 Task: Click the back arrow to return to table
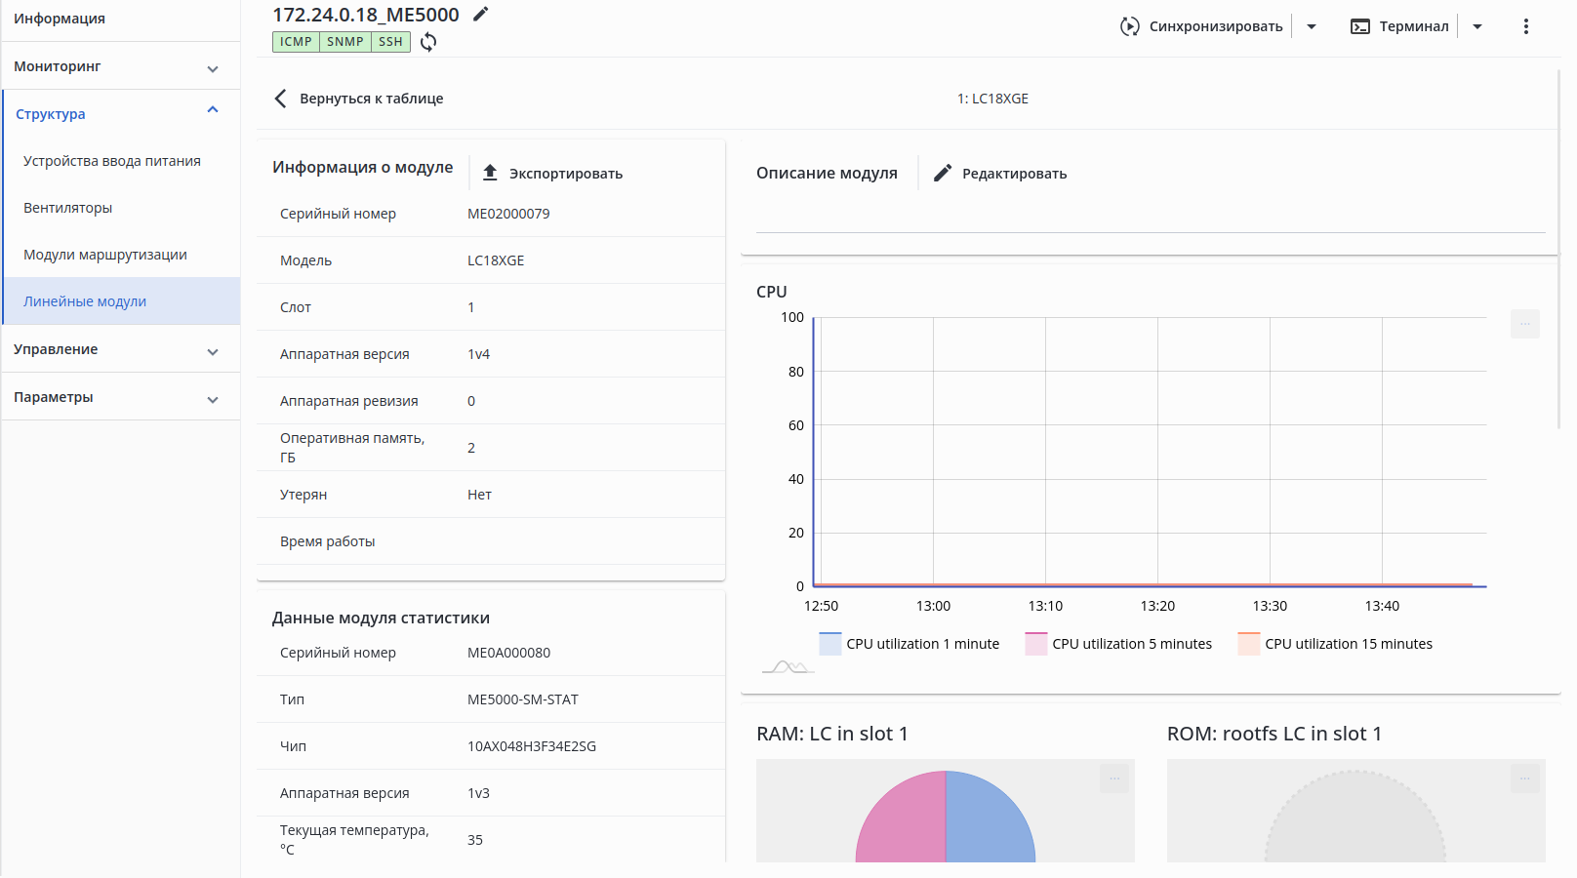click(281, 99)
